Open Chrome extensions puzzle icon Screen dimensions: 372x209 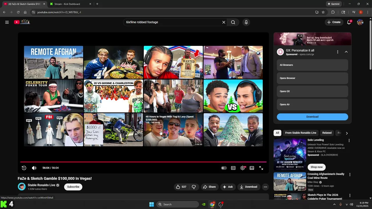(333, 12)
